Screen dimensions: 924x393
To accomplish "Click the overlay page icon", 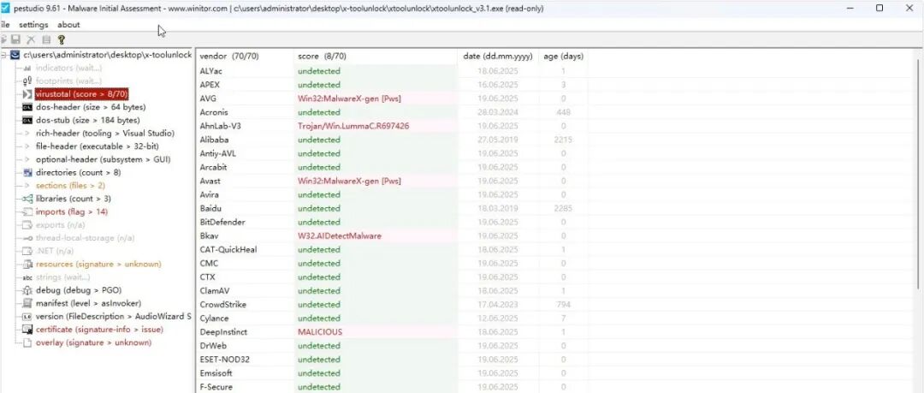I will click(27, 342).
